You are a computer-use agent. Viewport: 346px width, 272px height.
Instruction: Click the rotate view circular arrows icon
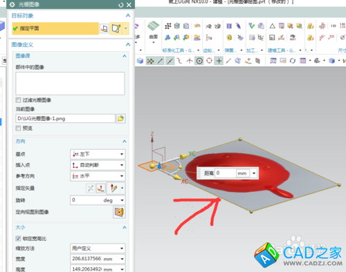click(x=293, y=61)
